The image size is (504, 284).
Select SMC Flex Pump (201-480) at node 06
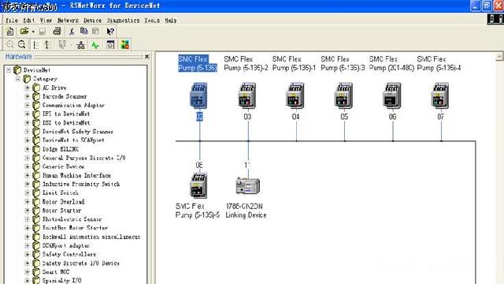tap(392, 95)
